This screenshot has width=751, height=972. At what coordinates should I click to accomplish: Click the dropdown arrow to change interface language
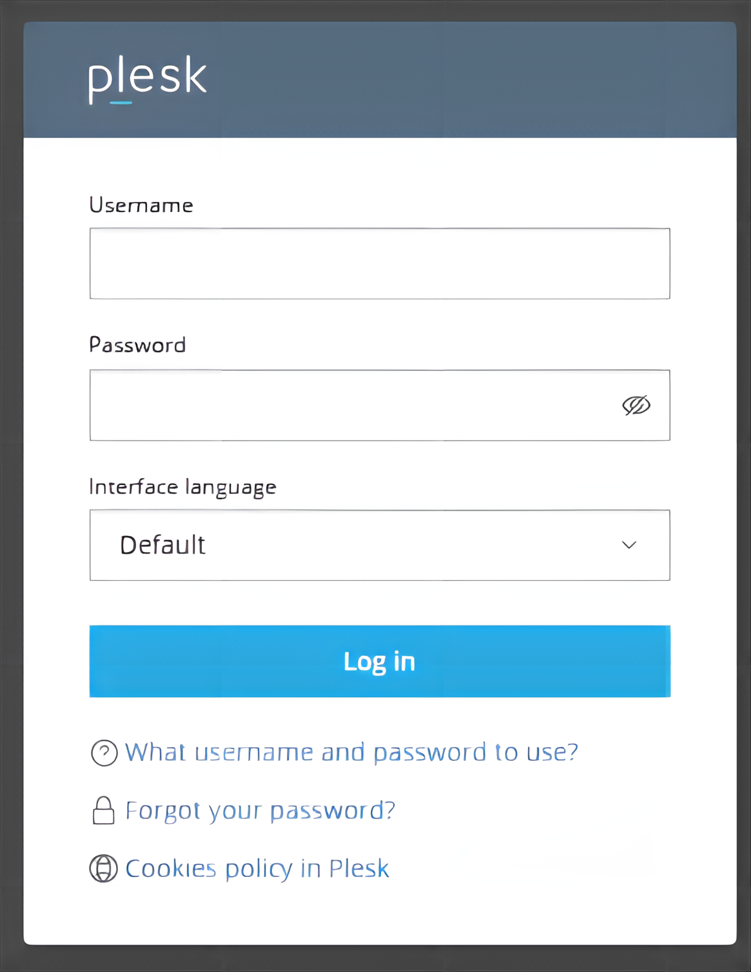[629, 545]
